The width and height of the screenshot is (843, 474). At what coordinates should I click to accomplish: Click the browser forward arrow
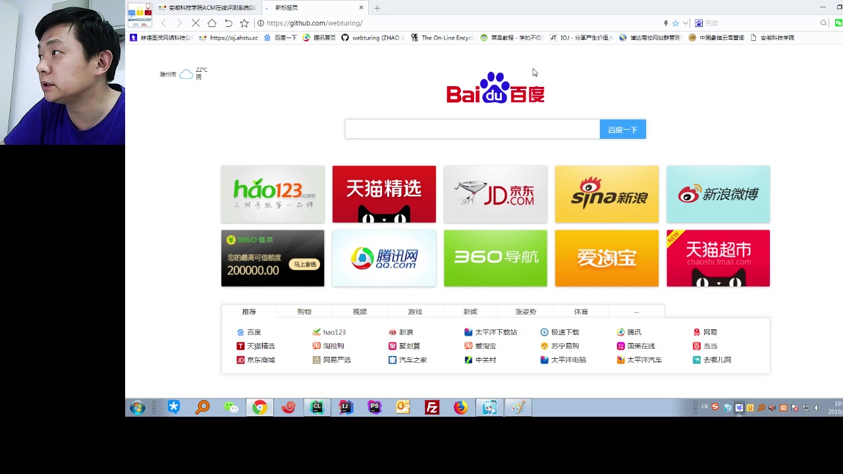pyautogui.click(x=178, y=23)
